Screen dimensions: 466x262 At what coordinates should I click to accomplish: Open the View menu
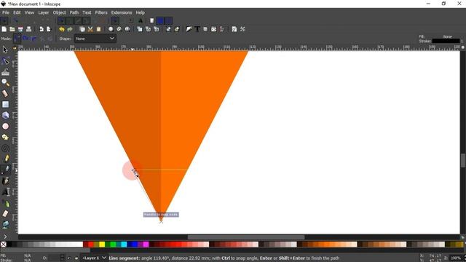pos(29,12)
